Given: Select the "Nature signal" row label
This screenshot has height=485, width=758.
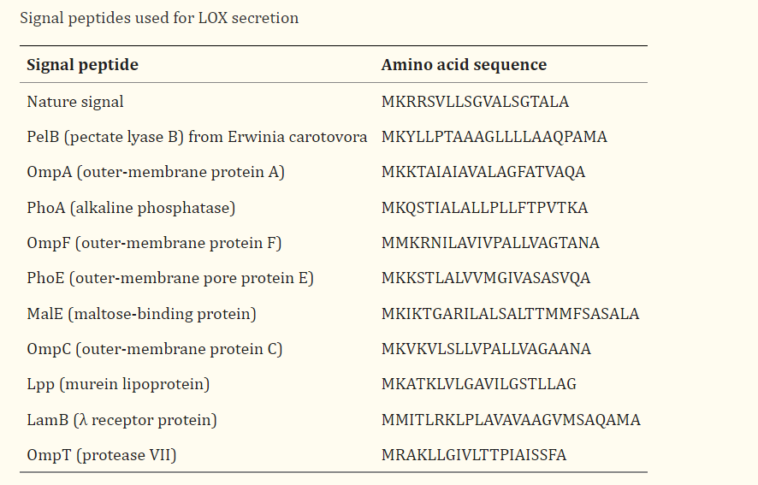Looking at the screenshot, I should [75, 102].
